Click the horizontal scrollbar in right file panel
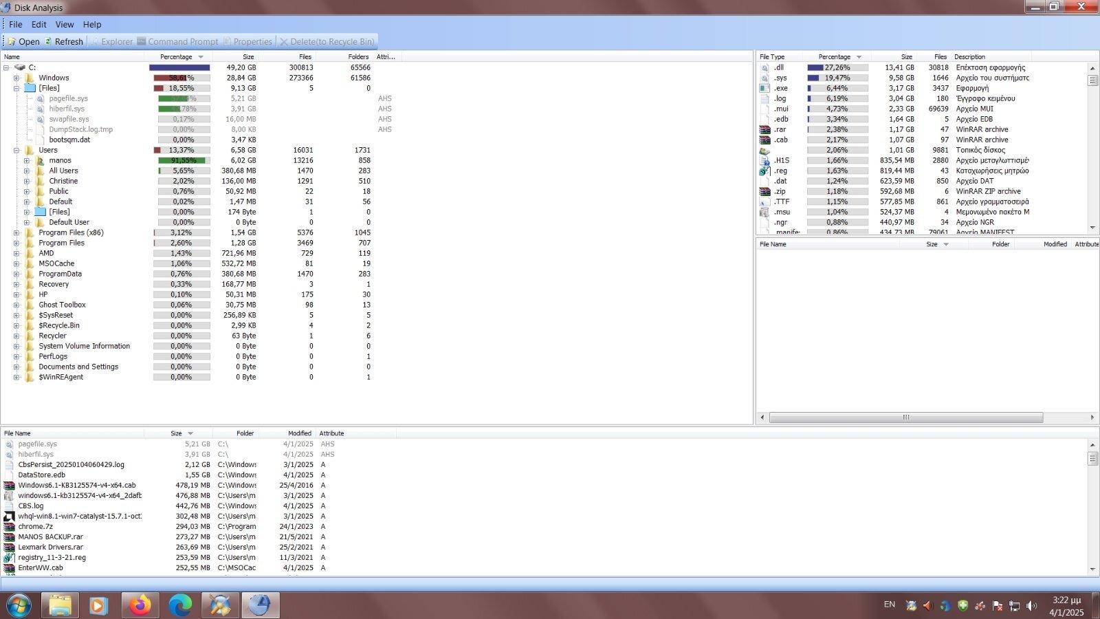 point(905,417)
